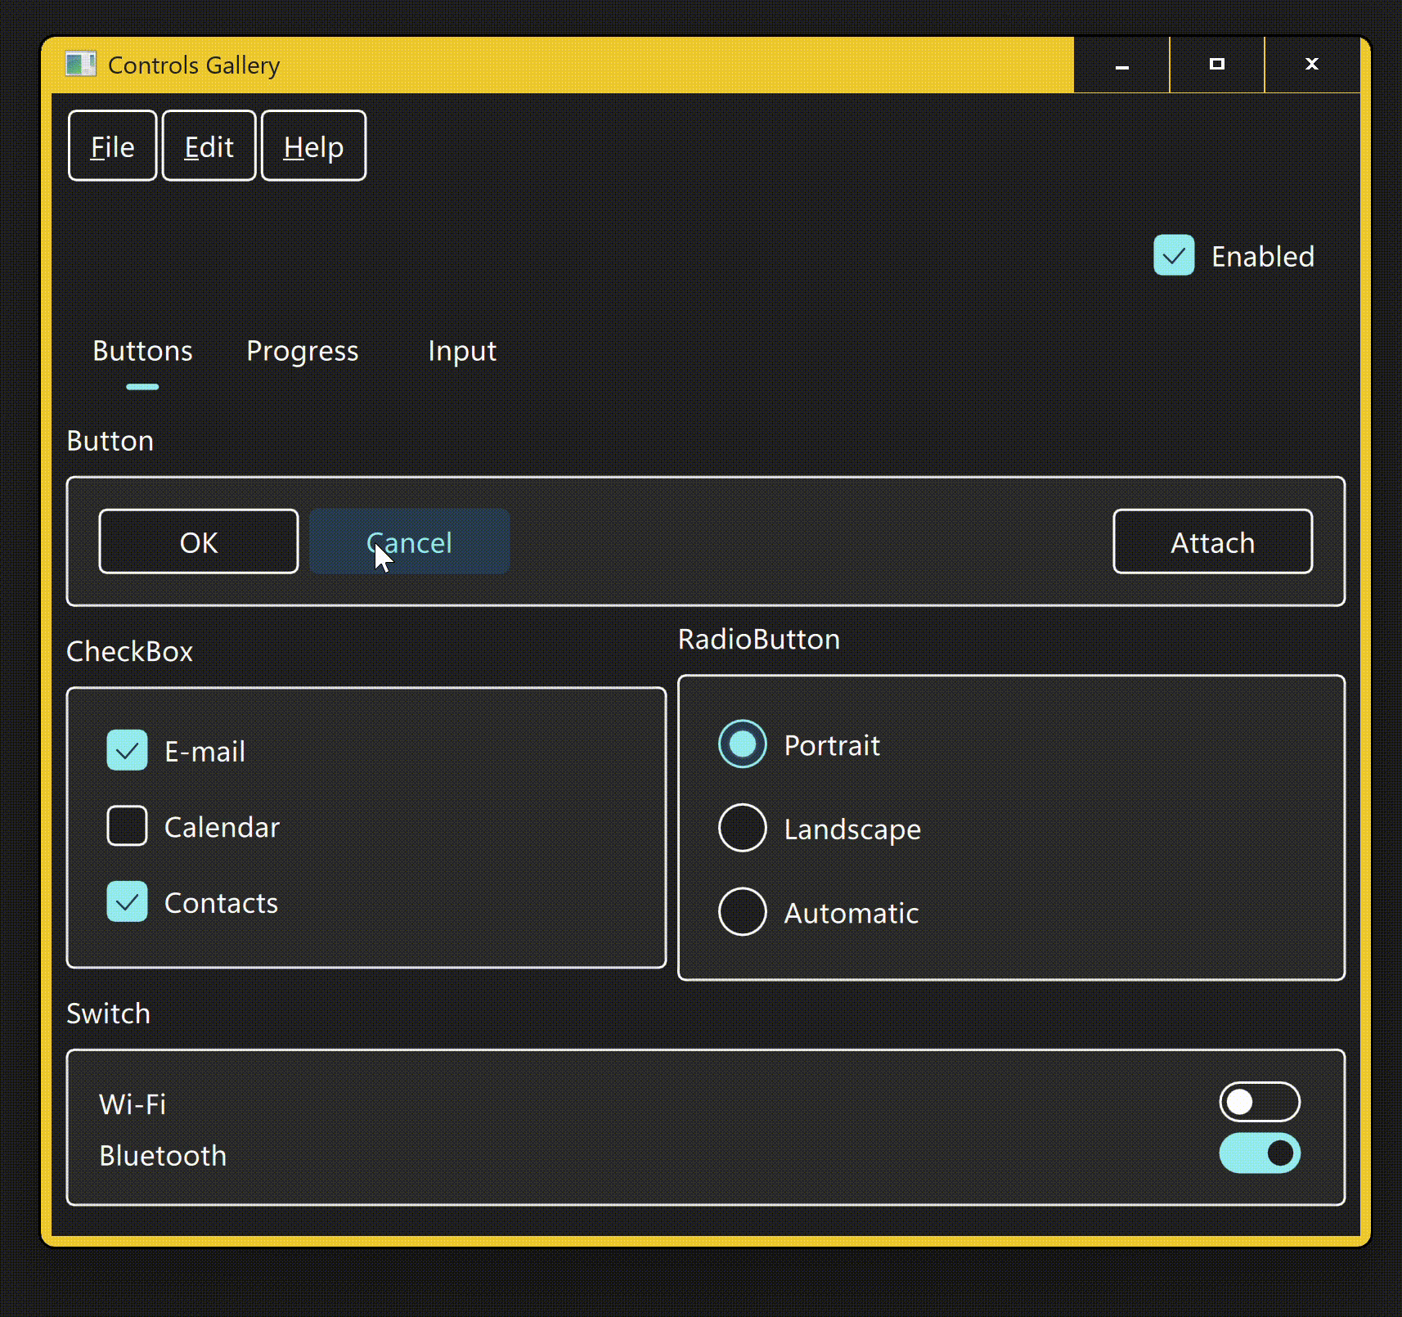Select the Portrait radio button

742,744
